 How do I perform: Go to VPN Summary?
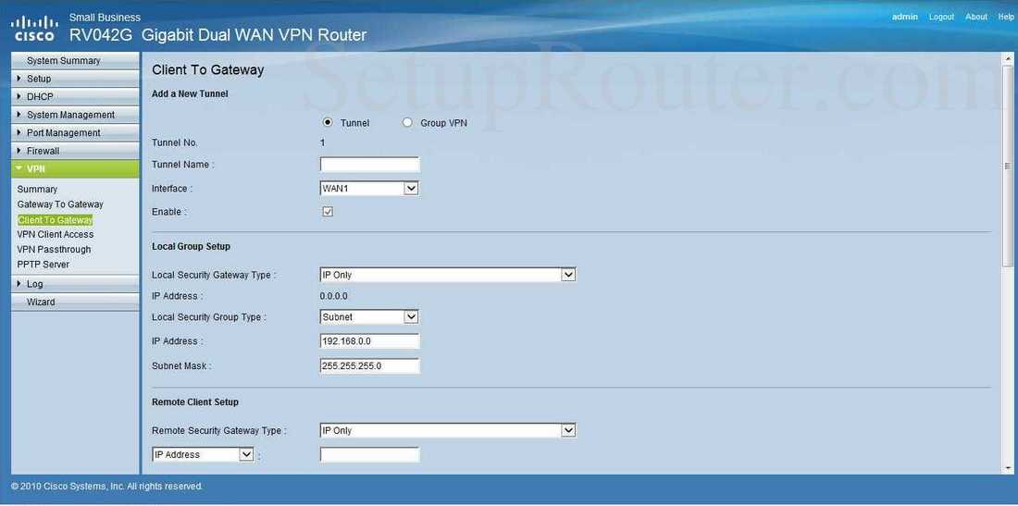[x=37, y=190]
